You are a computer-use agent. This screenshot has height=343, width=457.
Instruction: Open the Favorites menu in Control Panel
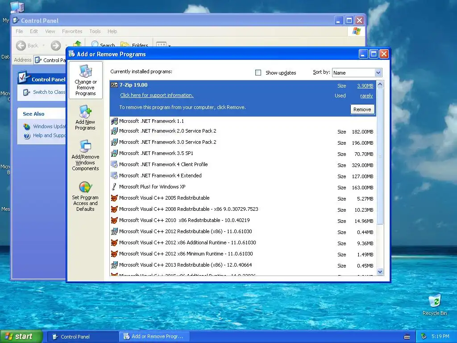coord(72,31)
